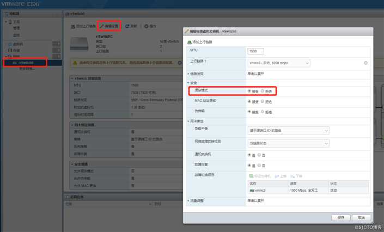Click the Add uplink icon in background toolbar
The height and width of the screenshot is (232, 384).
point(73,26)
